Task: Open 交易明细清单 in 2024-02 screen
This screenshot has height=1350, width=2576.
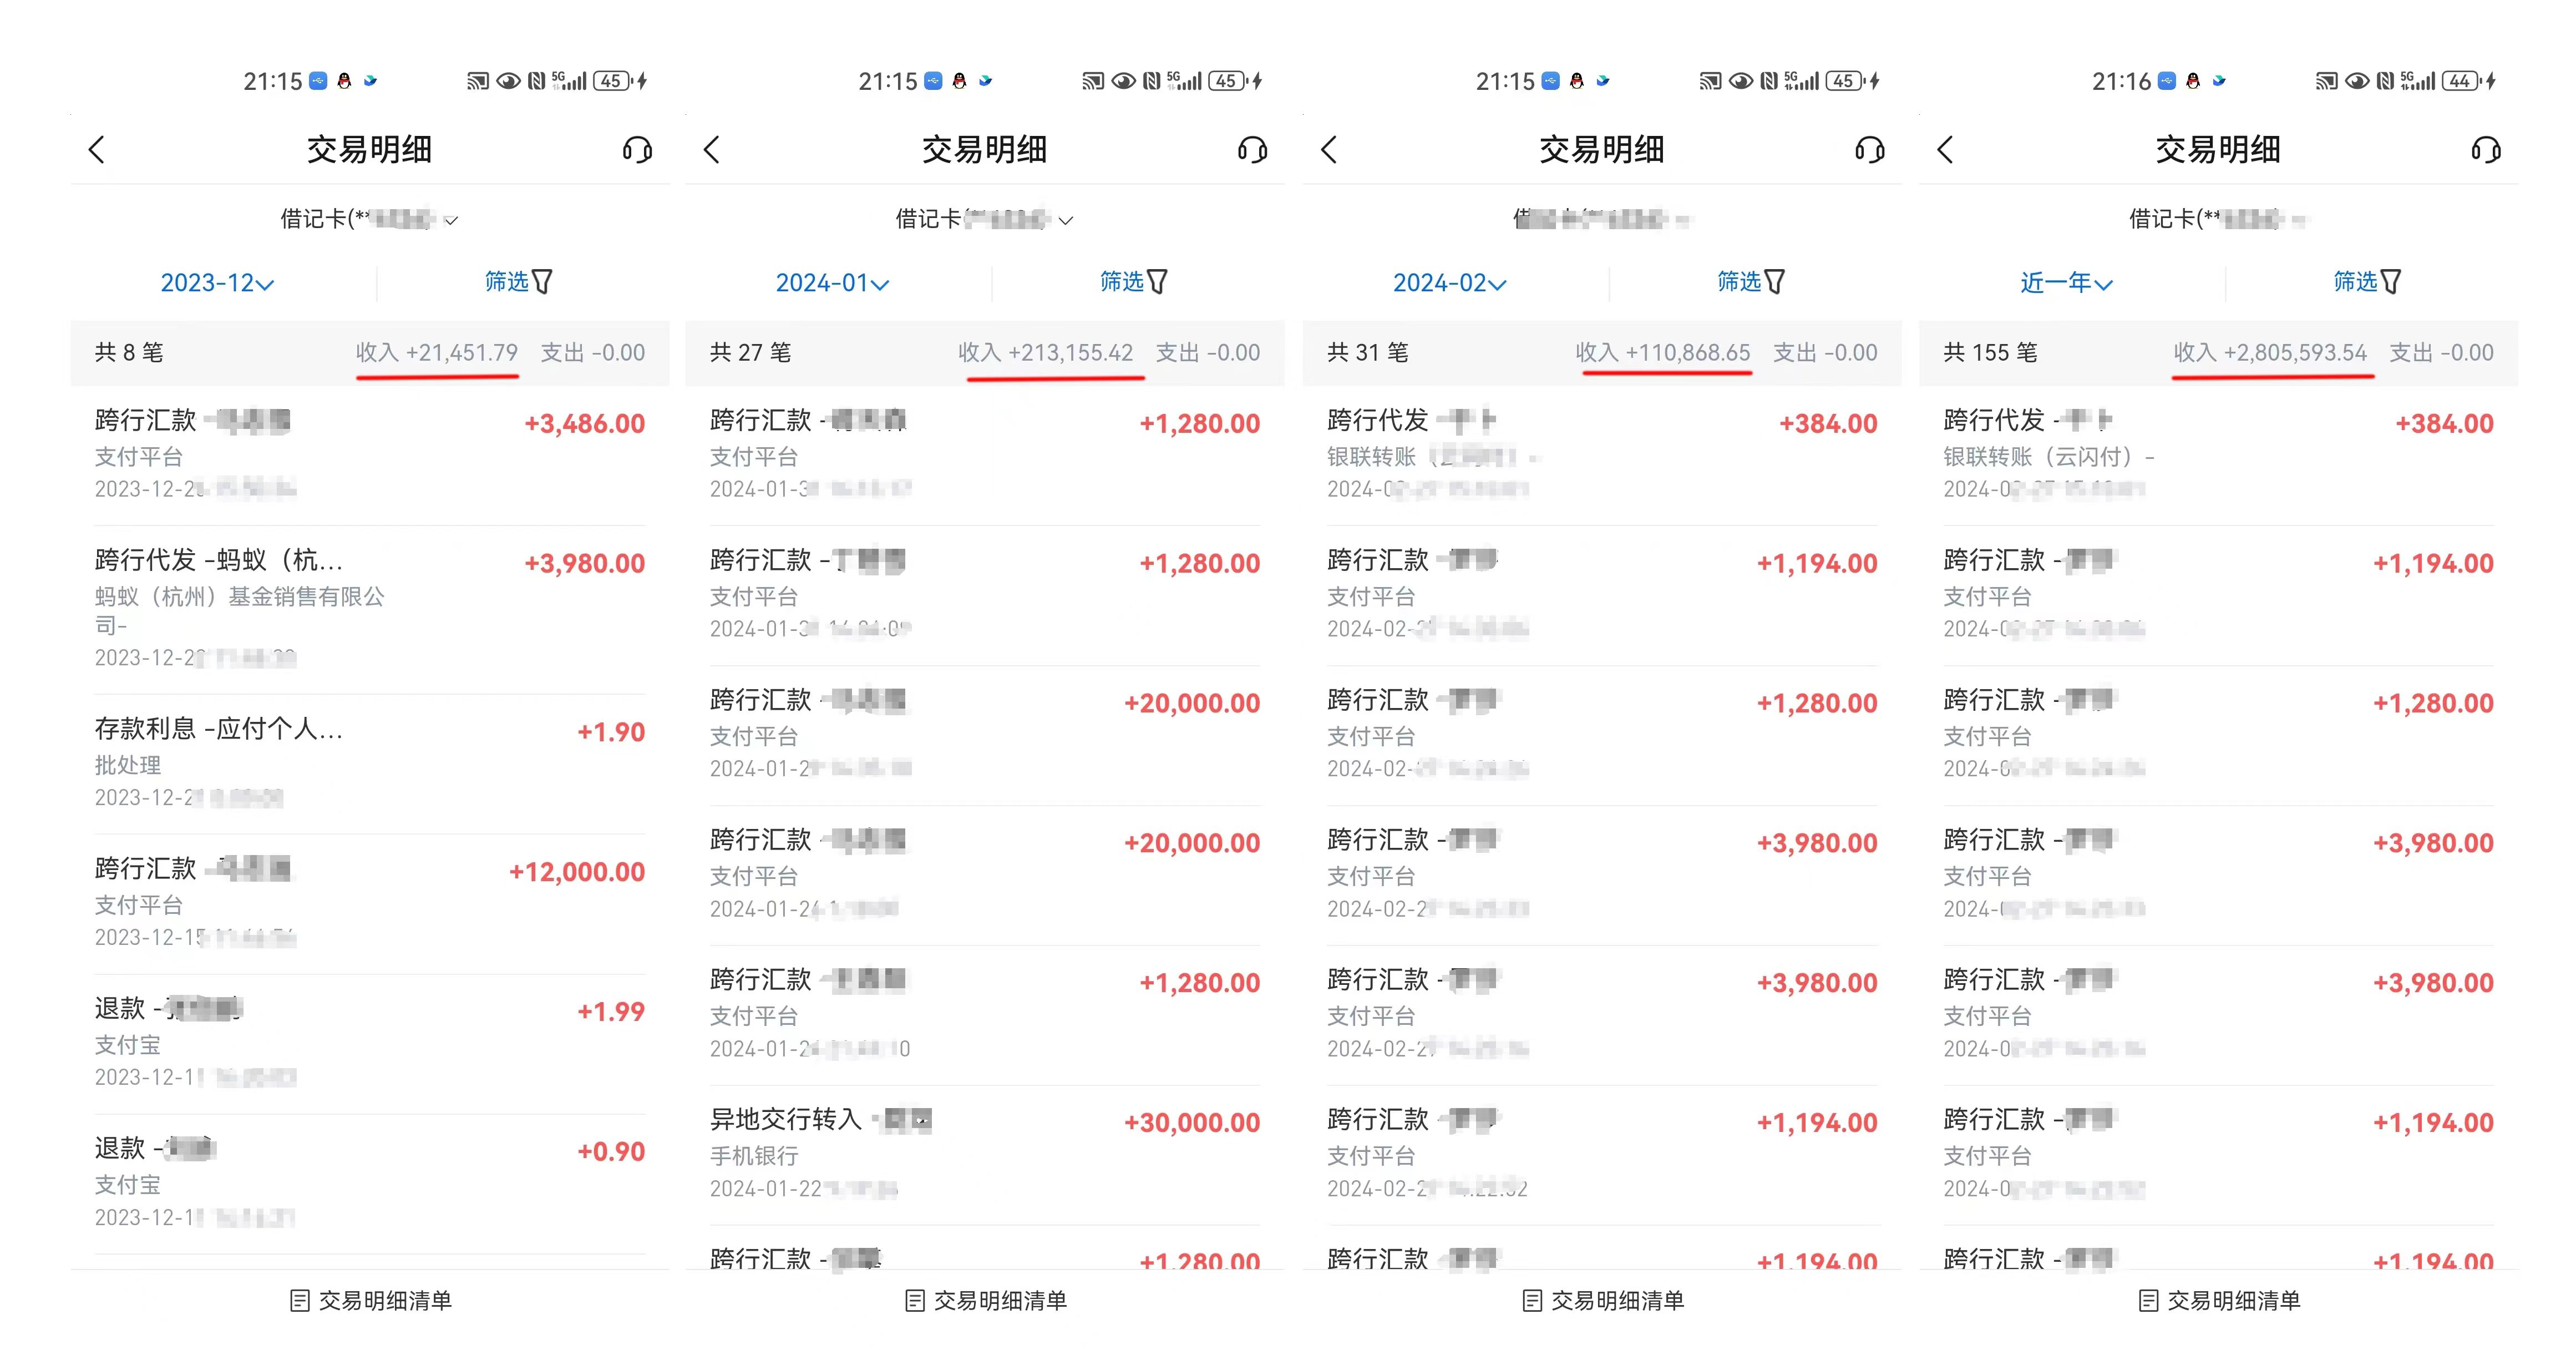Action: click(1603, 1300)
